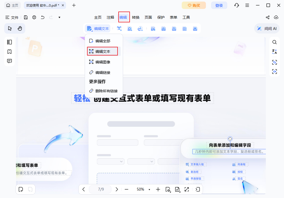
Task: Click the cloud upload icon
Action: [276, 17]
